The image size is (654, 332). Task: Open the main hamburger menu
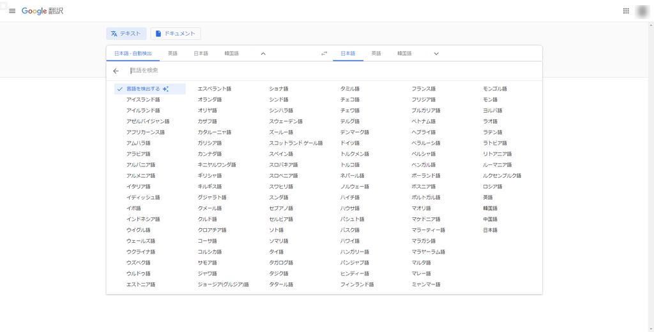coord(12,11)
